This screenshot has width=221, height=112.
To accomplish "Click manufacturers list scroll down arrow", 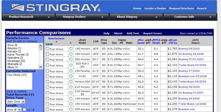I will coord(41,66).
